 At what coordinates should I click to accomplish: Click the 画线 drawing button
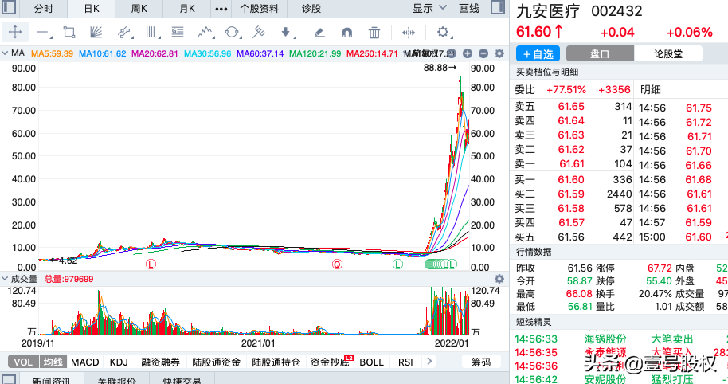(469, 8)
